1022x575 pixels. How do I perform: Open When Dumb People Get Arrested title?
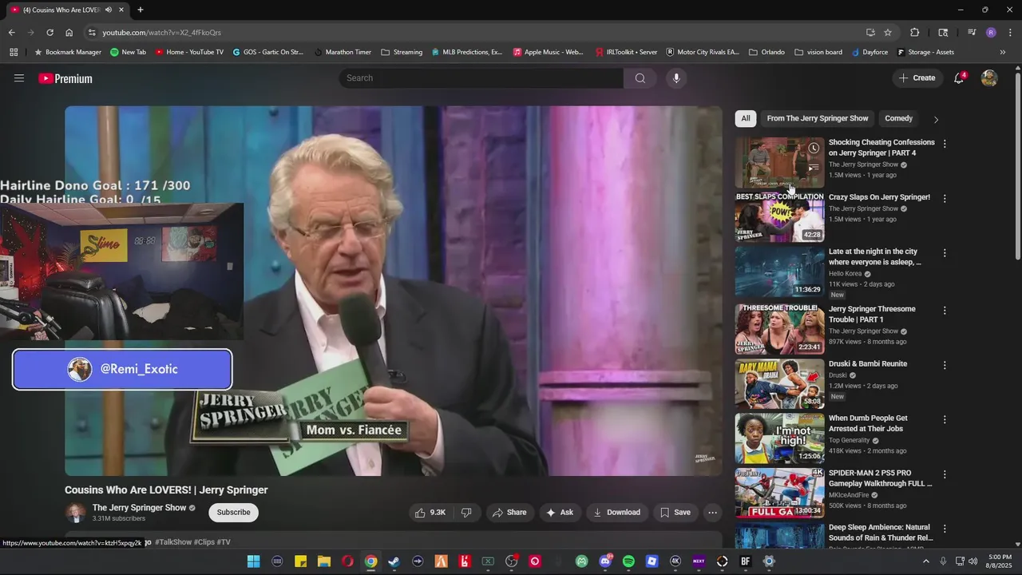pos(868,423)
